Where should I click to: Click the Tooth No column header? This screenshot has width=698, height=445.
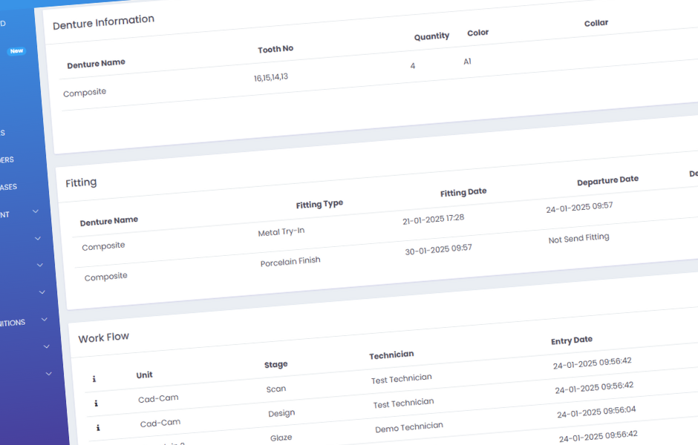[275, 49]
